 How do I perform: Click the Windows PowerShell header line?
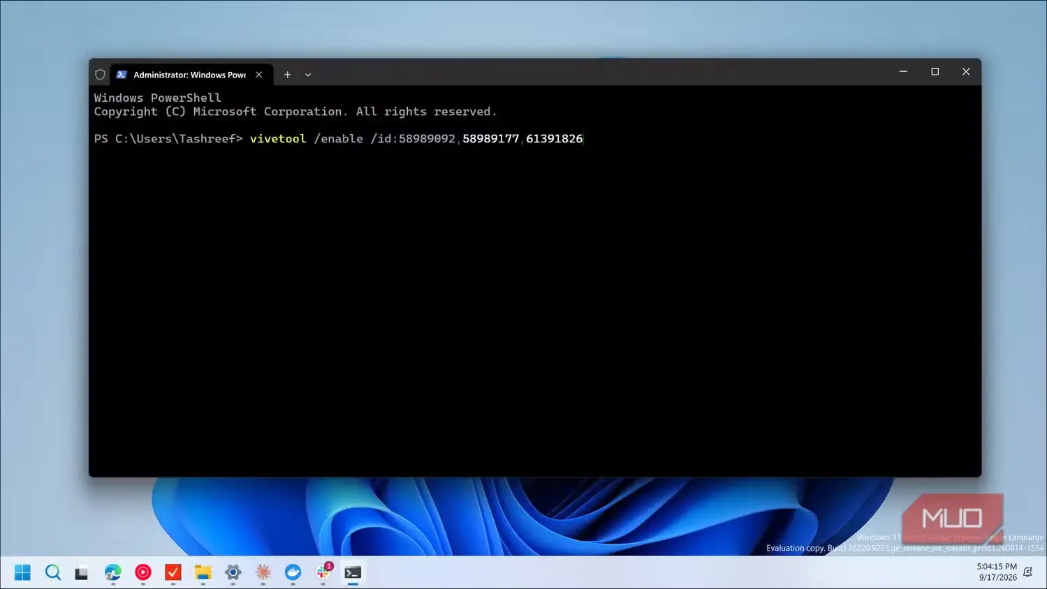click(158, 98)
